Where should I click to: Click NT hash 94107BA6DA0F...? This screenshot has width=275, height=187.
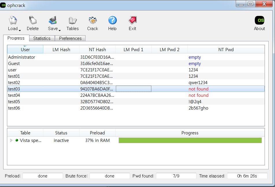[97, 89]
